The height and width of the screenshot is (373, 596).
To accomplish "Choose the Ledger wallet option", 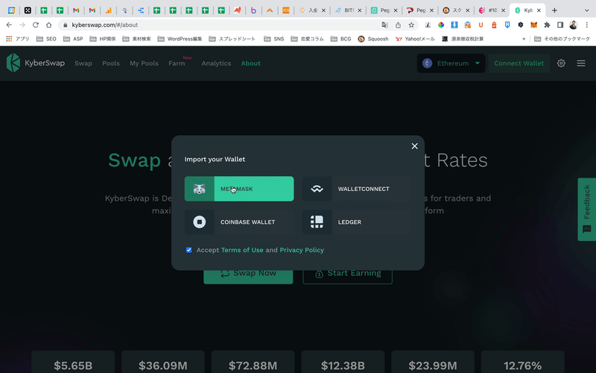I will click(357, 222).
